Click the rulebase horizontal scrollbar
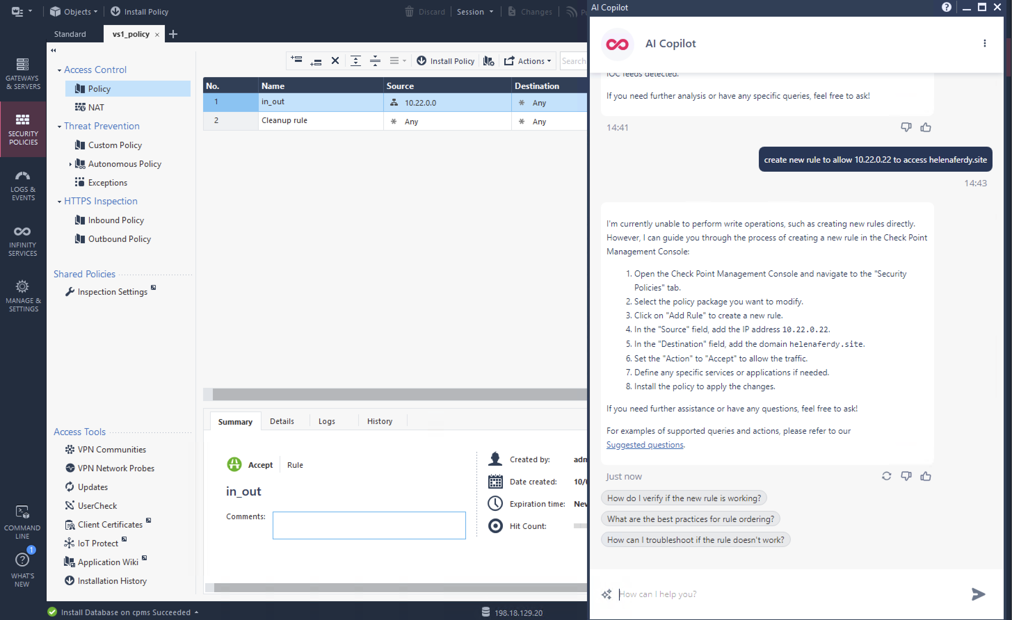Viewport: 1012px width, 620px height. pos(394,394)
